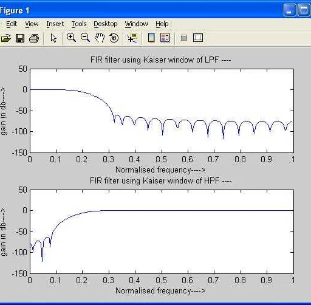Open file with the folder icon
This screenshot has height=305, width=311.
[x=5, y=38]
